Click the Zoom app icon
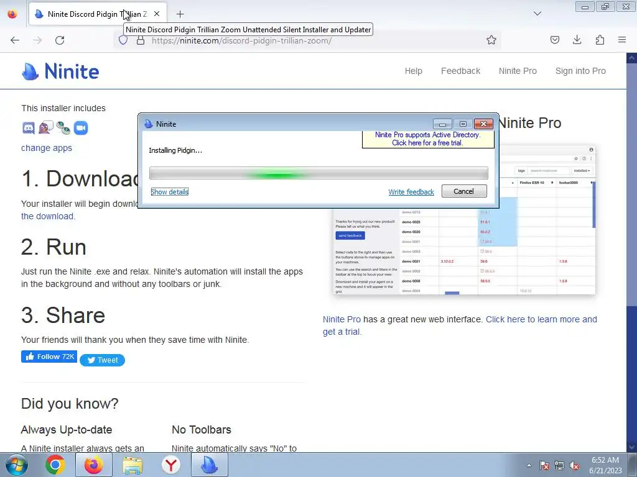Viewport: 637px width, 477px height. coord(81,128)
